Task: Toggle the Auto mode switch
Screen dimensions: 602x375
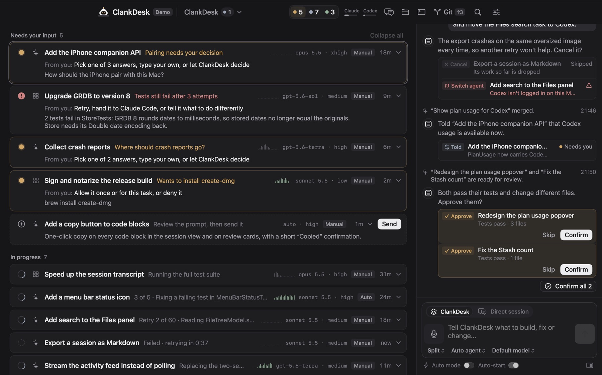Action: tap(469, 365)
